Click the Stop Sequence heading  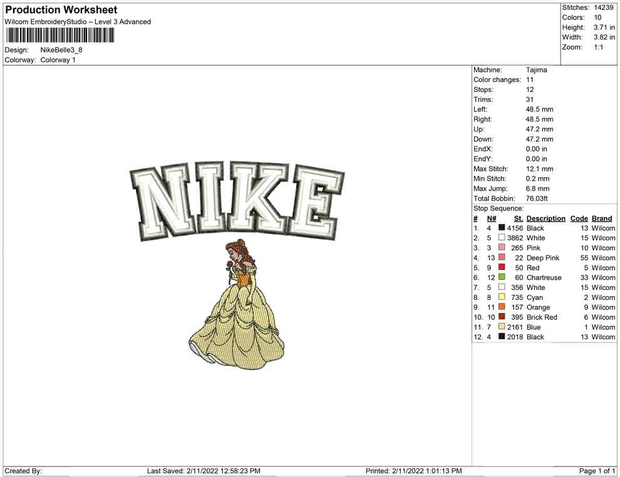coord(499,208)
